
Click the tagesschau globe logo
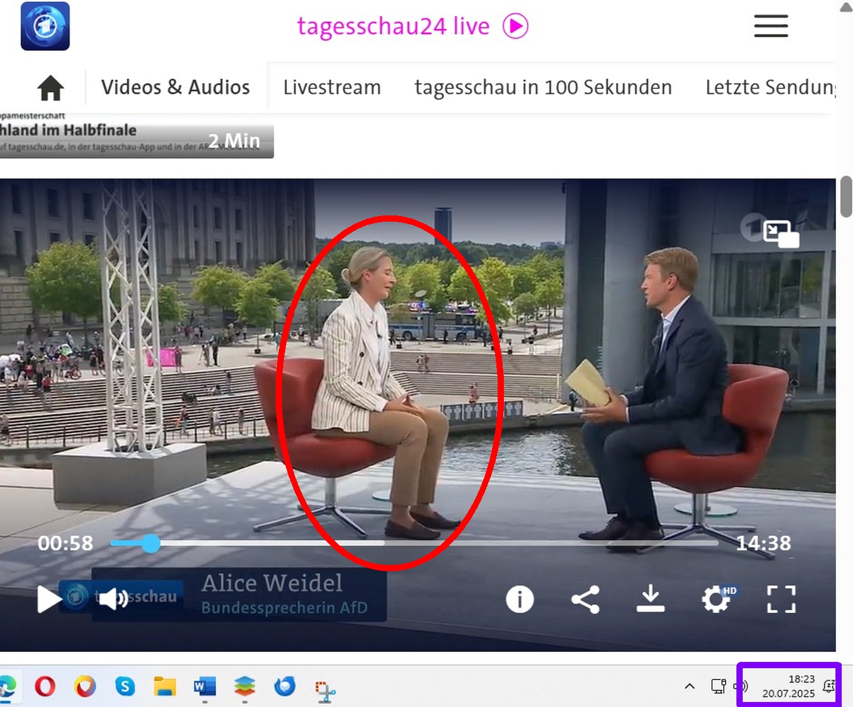click(x=45, y=26)
